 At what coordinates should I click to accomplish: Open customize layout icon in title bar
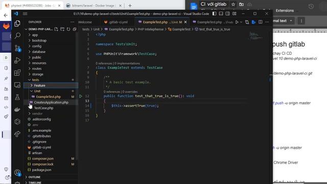(235, 14)
